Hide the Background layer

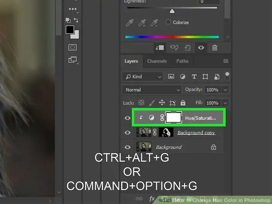[127, 147]
